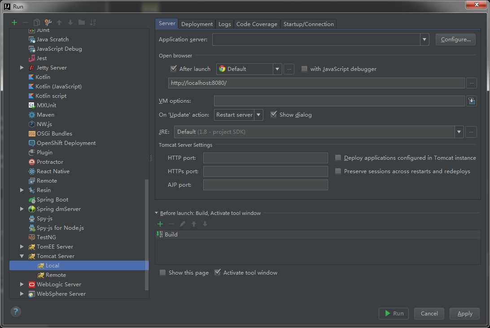Collapse Tomcat Server tree node
This screenshot has height=328, width=490.
pos(22,256)
